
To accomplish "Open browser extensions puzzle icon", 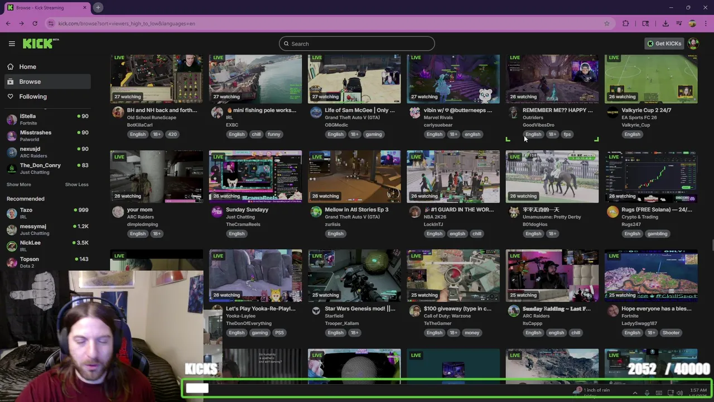I will (625, 23).
